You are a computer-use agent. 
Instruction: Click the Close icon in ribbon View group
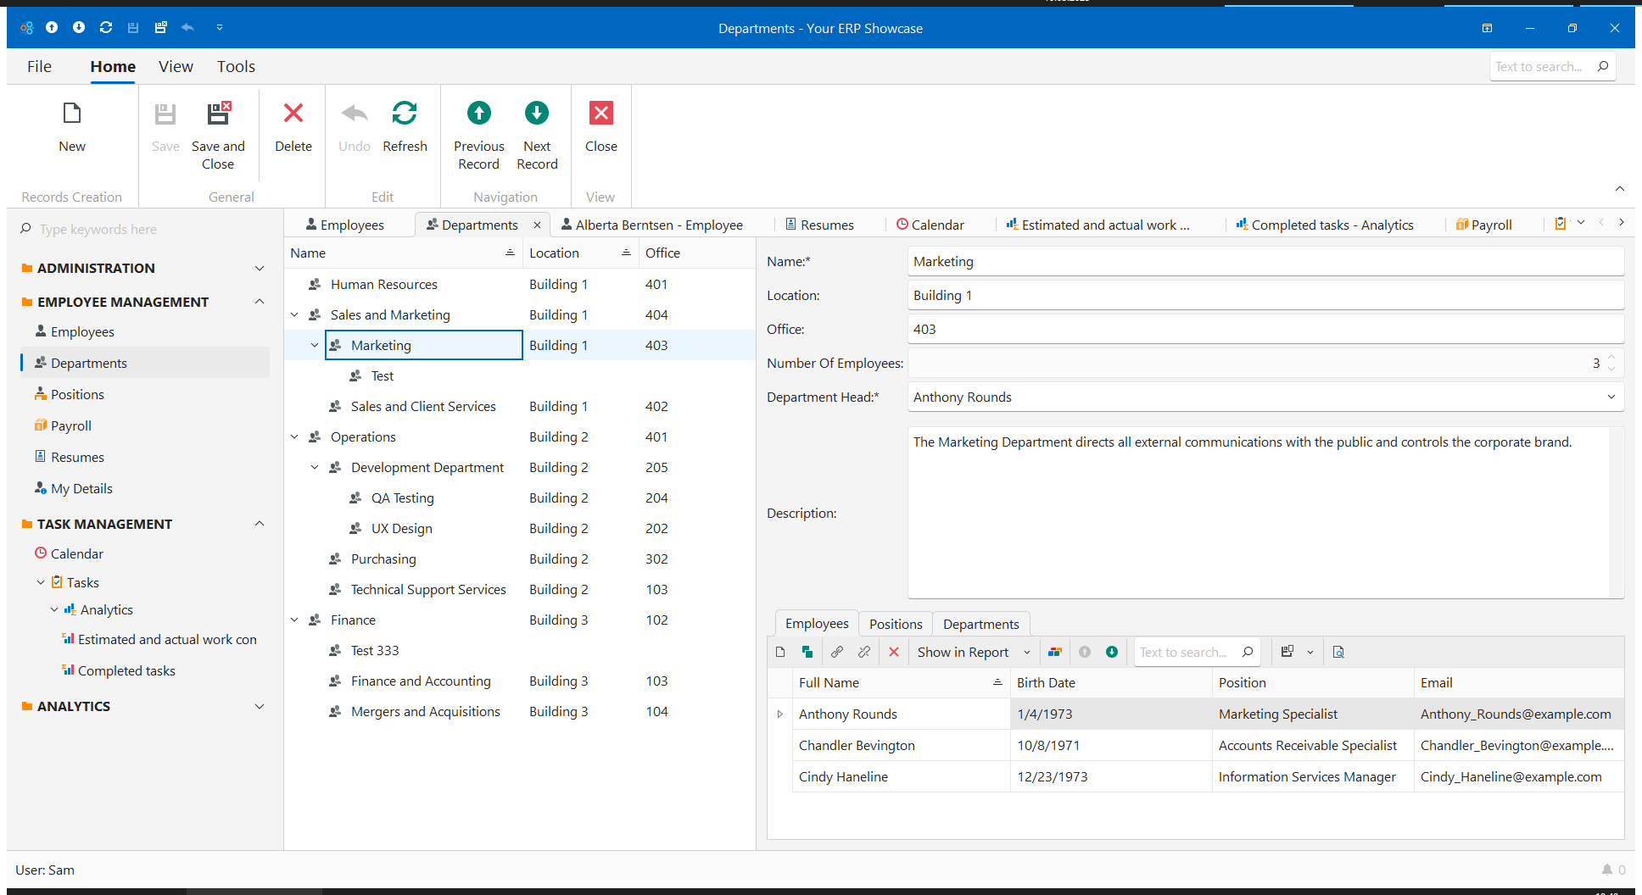(x=600, y=114)
